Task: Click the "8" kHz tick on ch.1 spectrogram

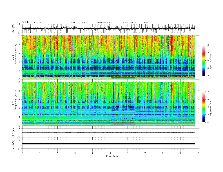Action: [x=20, y=44]
